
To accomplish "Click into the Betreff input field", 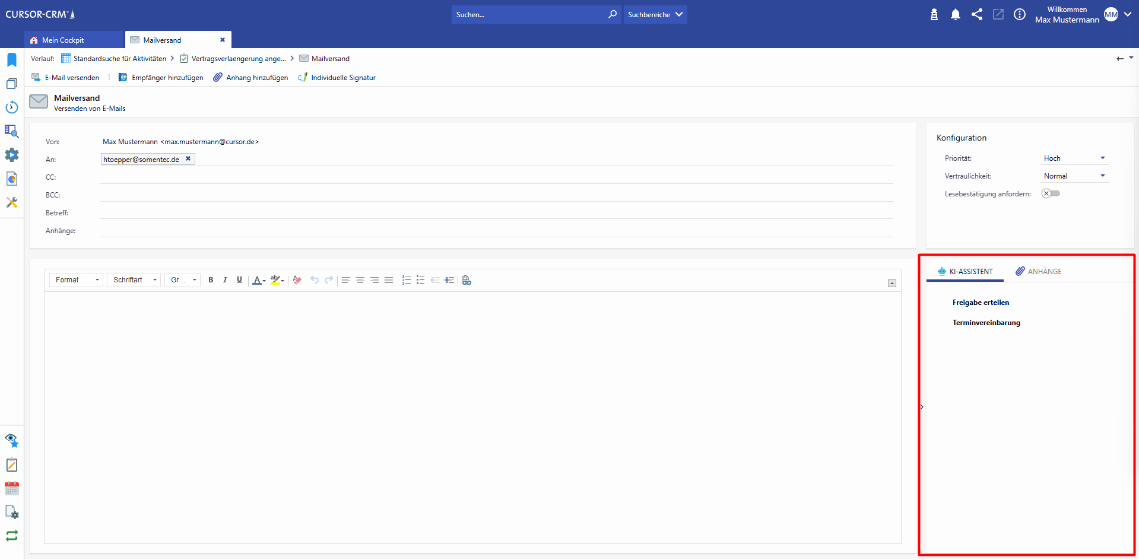I will point(496,212).
